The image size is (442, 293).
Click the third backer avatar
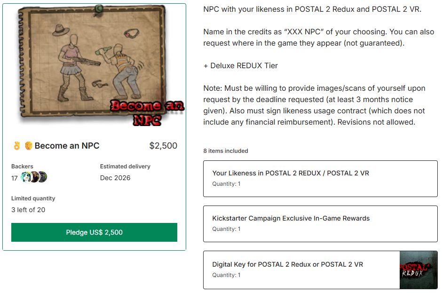(x=42, y=177)
